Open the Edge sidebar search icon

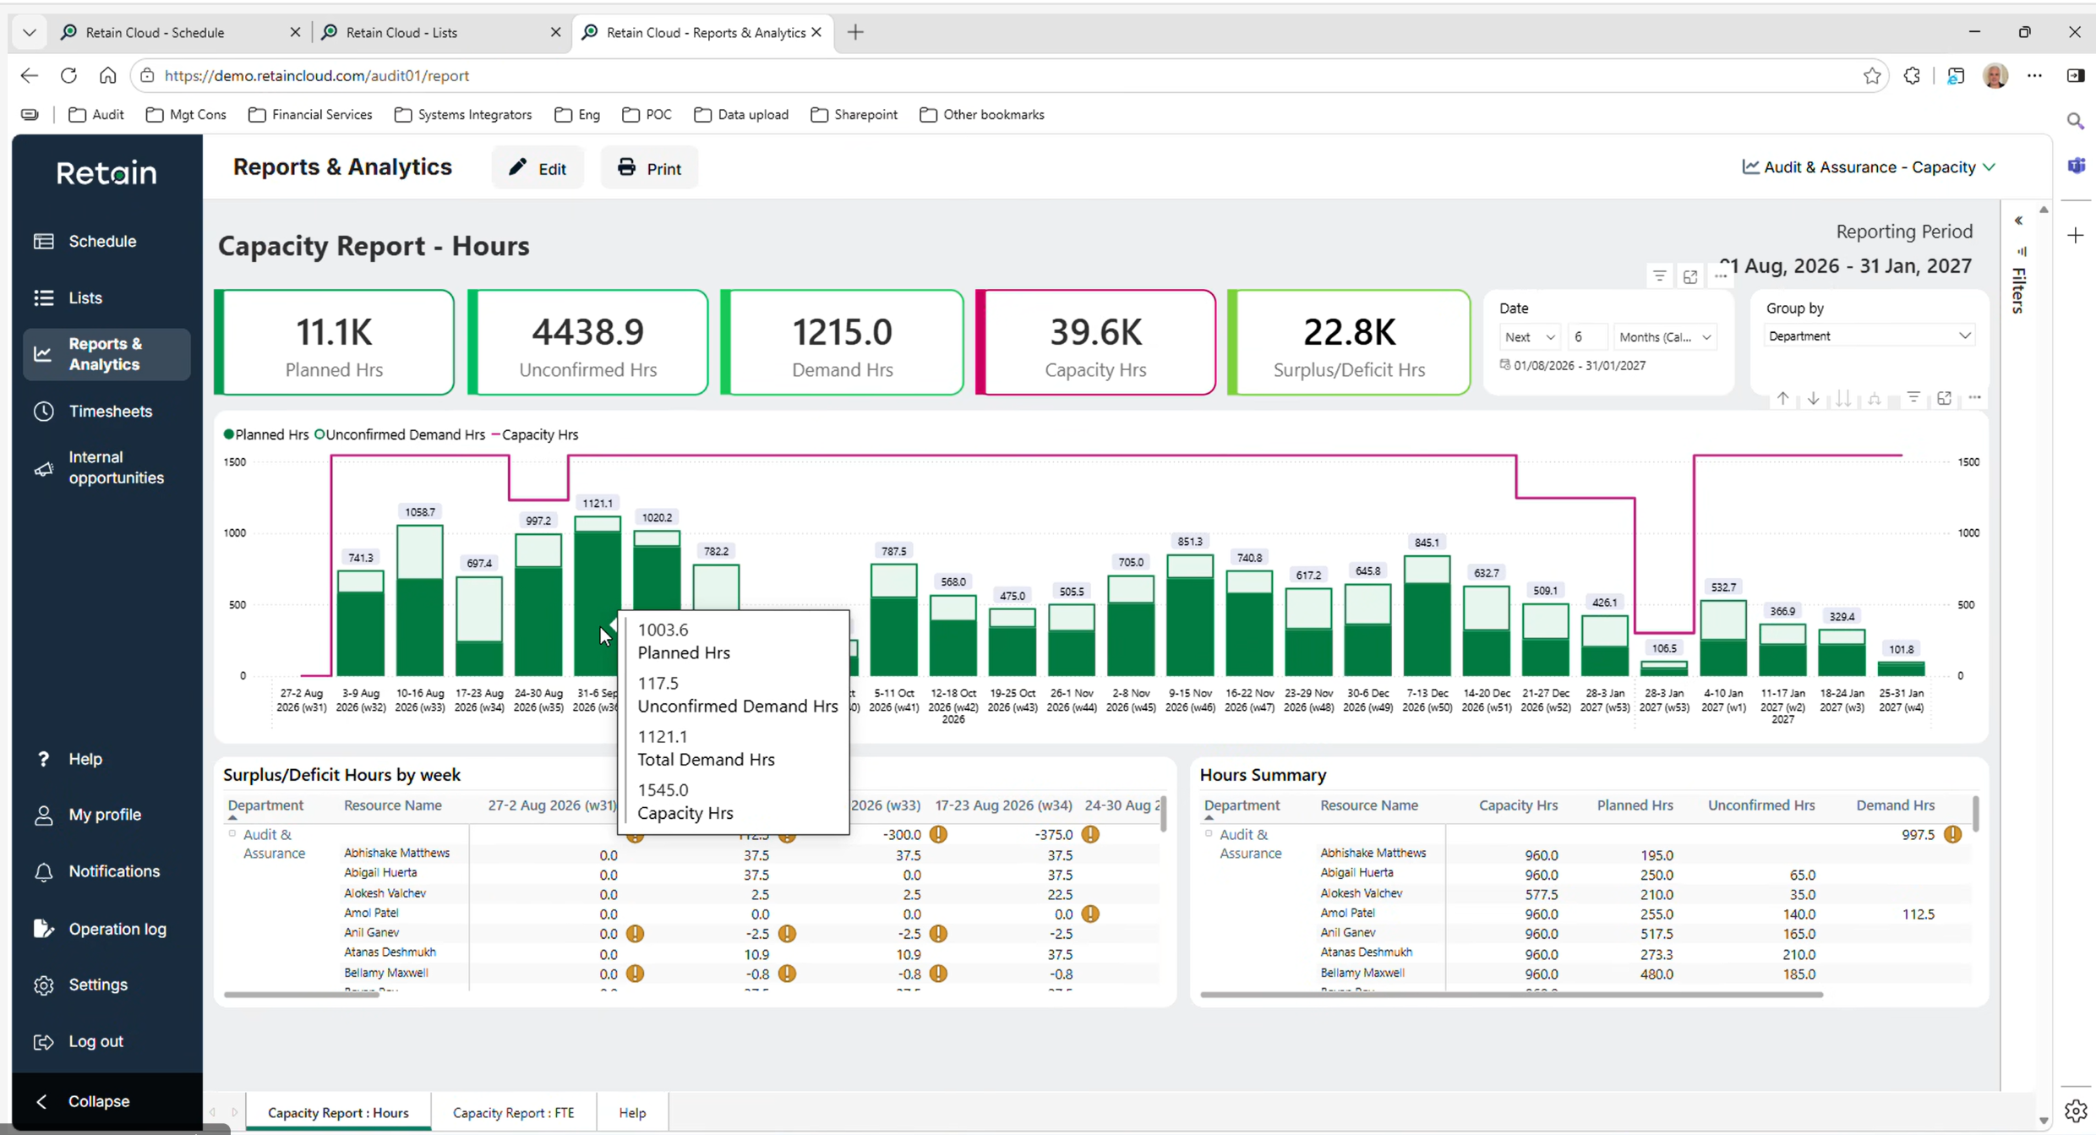click(x=2075, y=121)
